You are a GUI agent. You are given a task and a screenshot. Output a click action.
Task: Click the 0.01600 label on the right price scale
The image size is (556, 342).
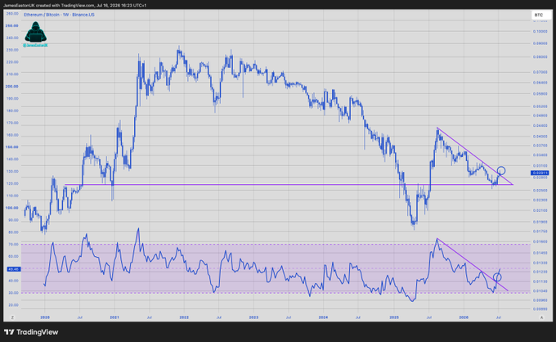point(540,241)
